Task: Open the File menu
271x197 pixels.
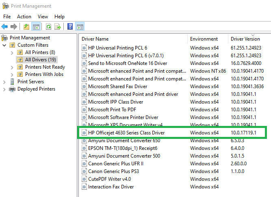Action: (x=7, y=17)
